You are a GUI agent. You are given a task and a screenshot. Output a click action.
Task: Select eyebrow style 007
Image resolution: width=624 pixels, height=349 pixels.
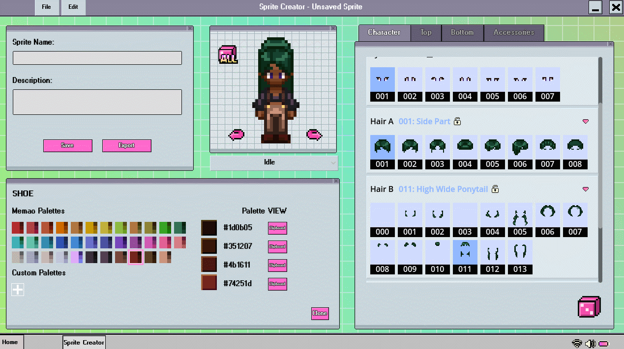pyautogui.click(x=548, y=84)
